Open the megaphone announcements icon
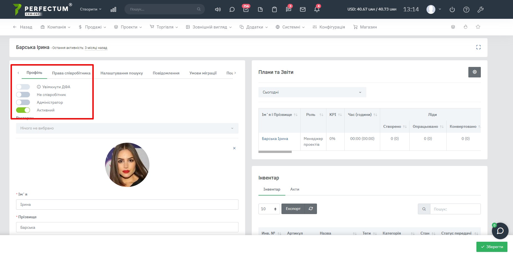The height and width of the screenshot is (255, 513). click(x=218, y=9)
